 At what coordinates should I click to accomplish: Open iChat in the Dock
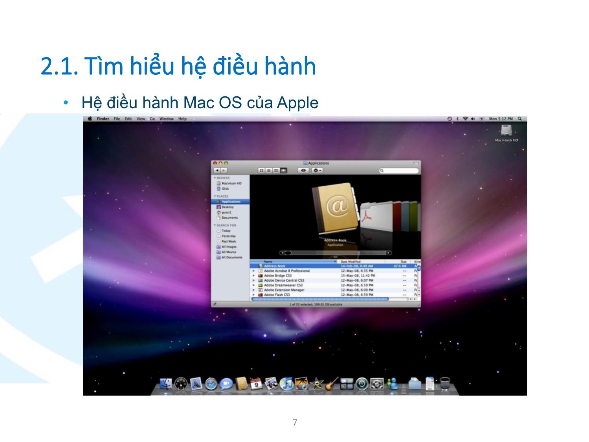click(x=226, y=383)
